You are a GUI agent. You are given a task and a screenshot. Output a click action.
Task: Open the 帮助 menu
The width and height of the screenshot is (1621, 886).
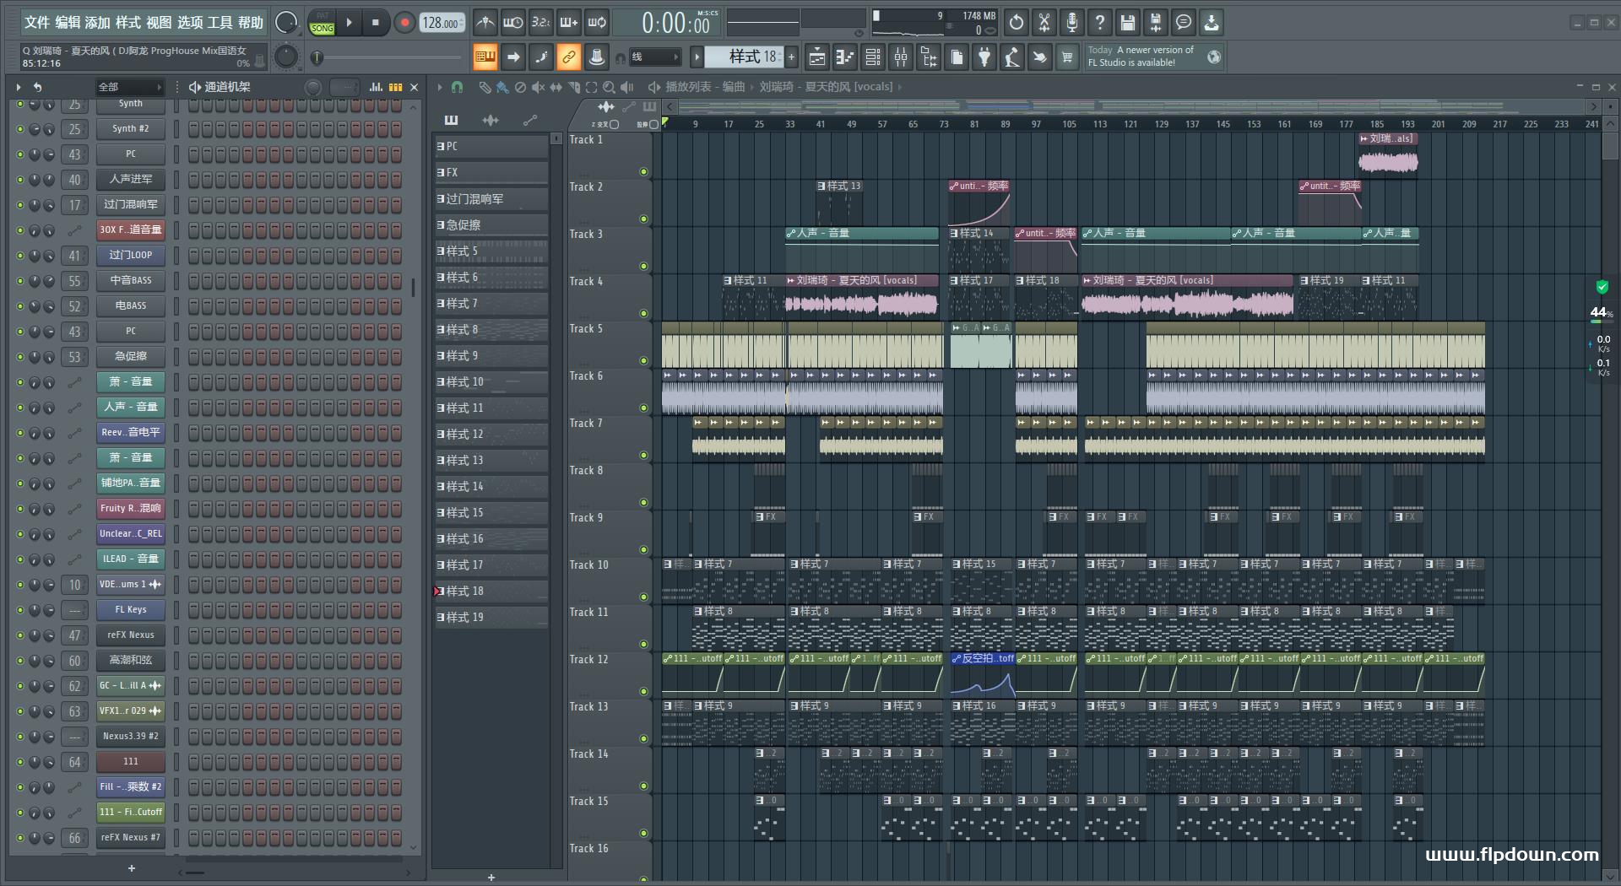point(251,23)
